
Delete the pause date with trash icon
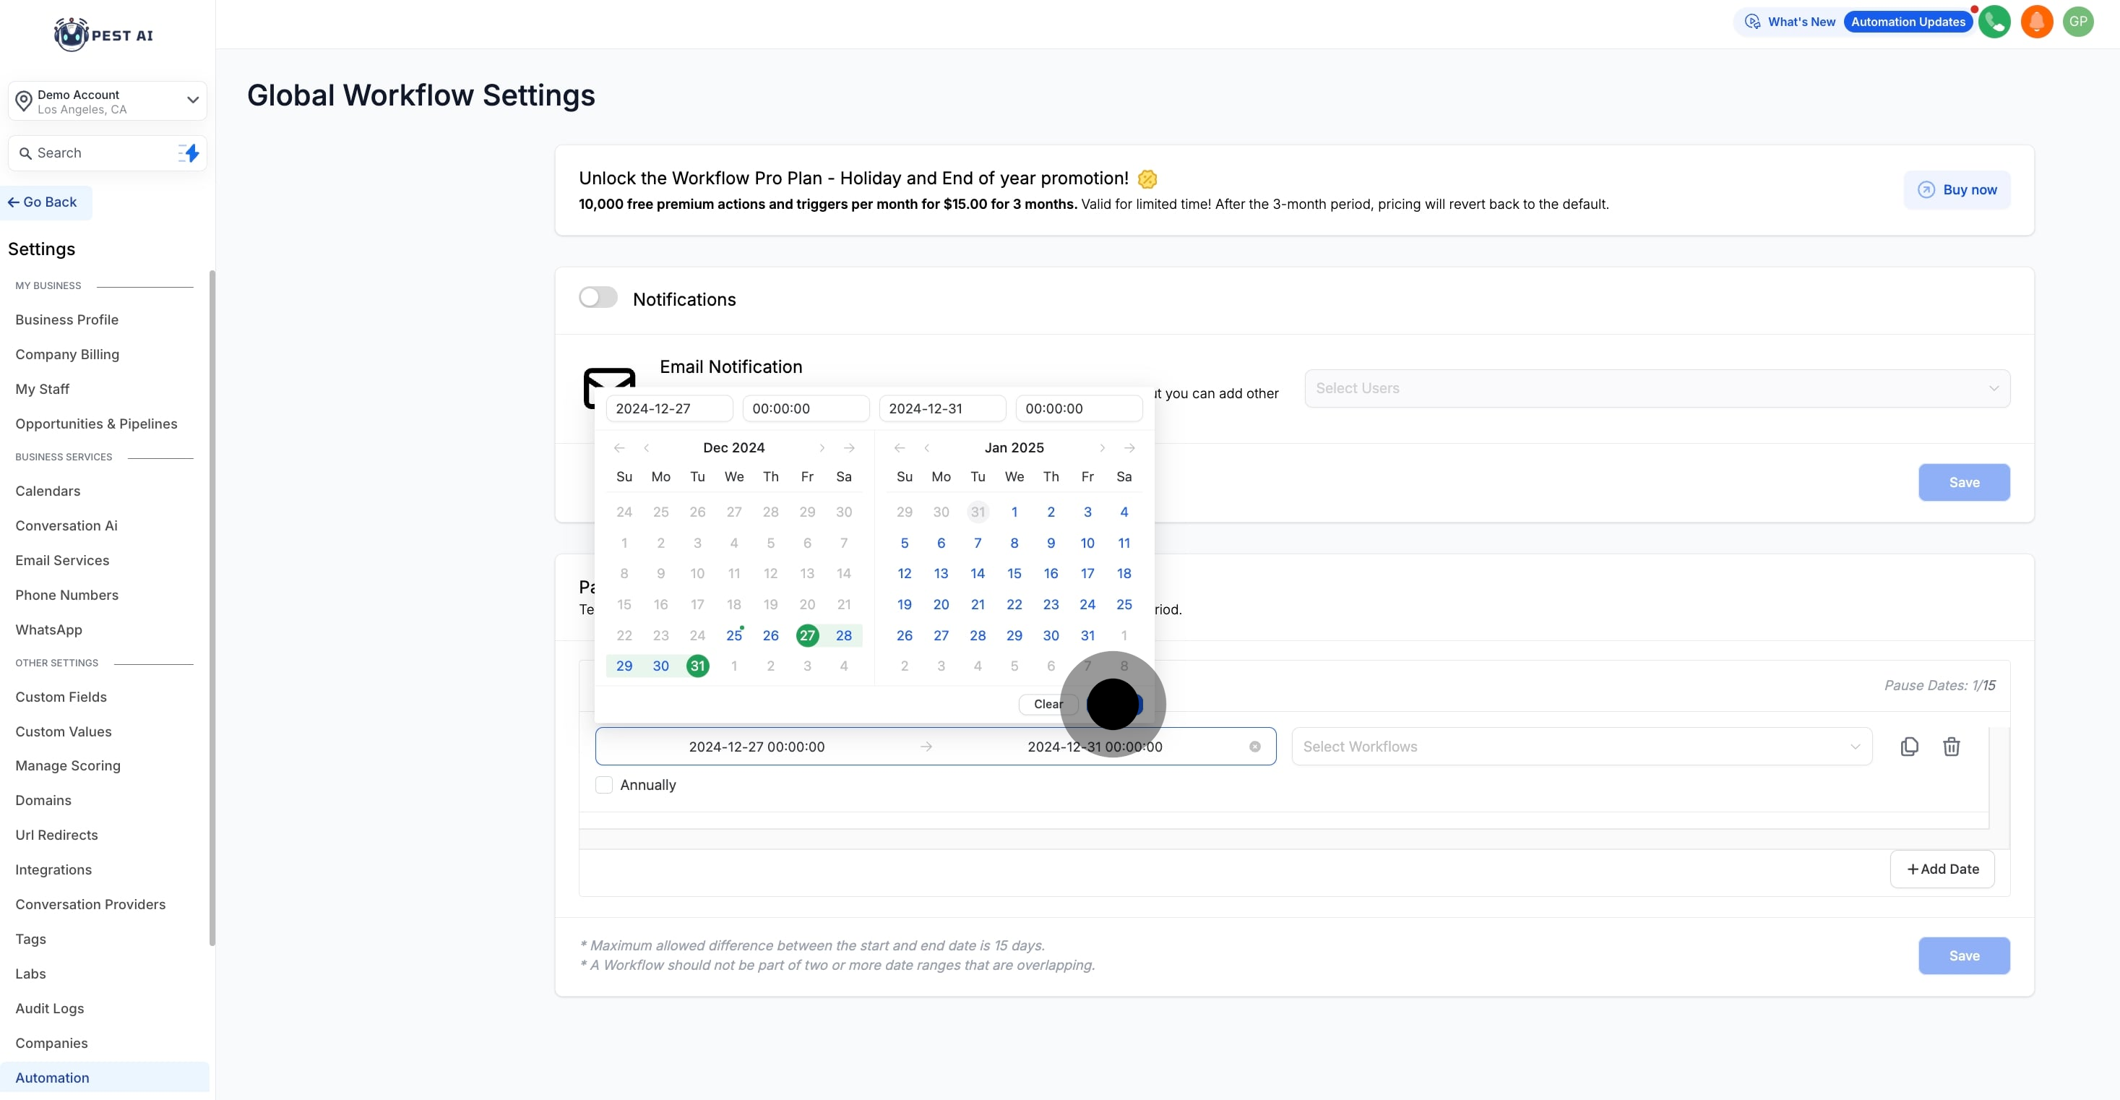click(x=1952, y=747)
